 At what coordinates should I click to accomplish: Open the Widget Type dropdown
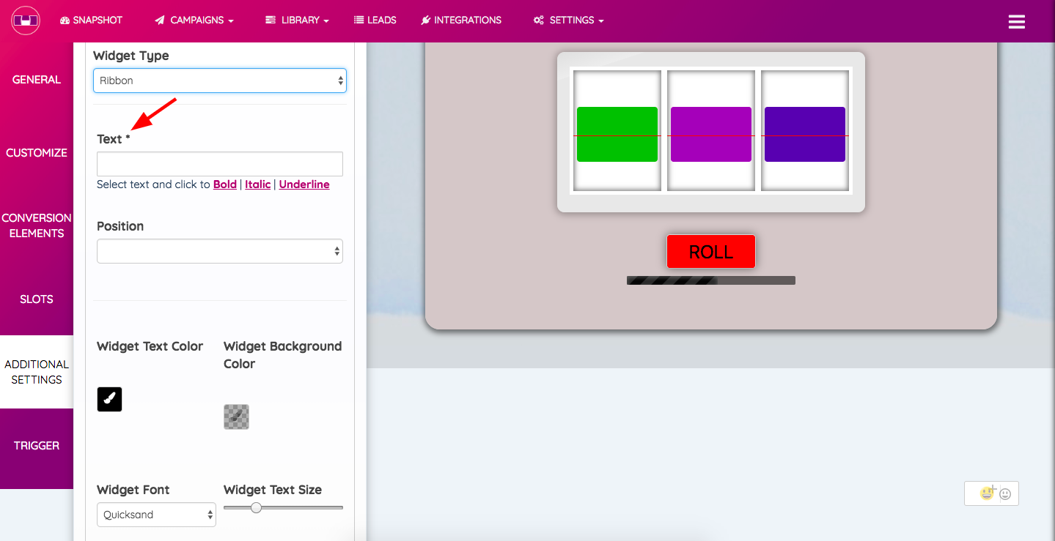coord(220,81)
